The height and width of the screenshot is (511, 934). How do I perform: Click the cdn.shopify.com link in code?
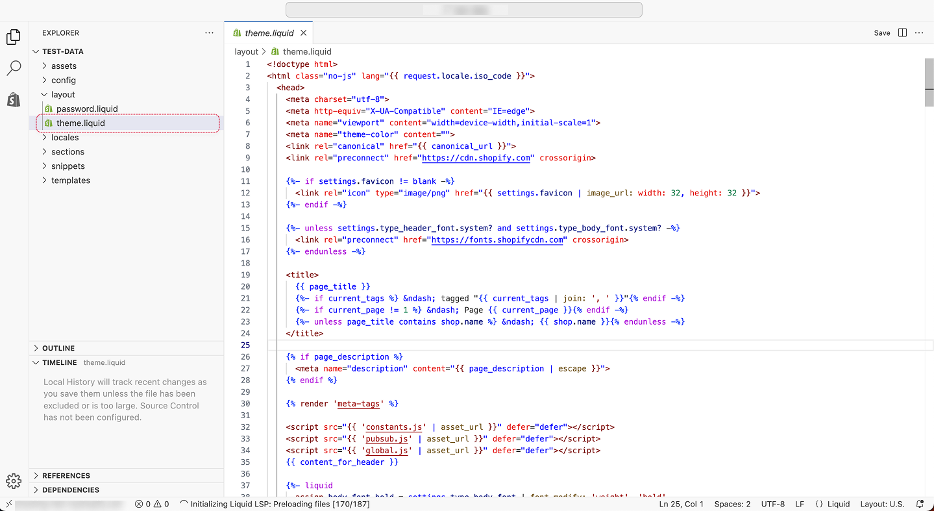click(x=476, y=158)
